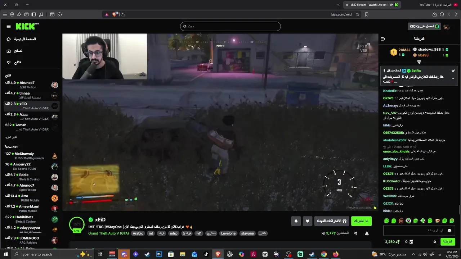The width and height of the screenshot is (461, 259).
Task: Open Google Chrome from the taskbar
Action: coord(324,254)
